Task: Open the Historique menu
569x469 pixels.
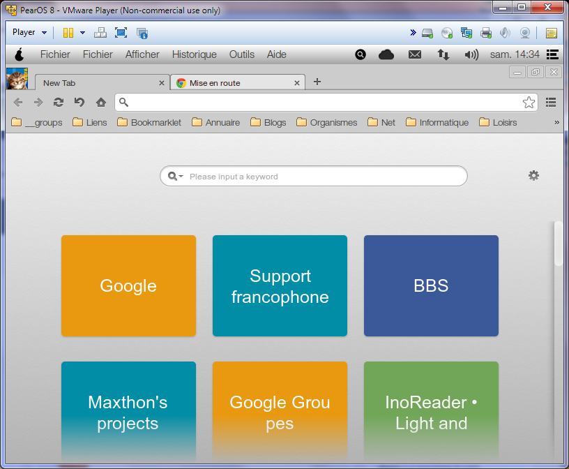Action: pos(194,54)
